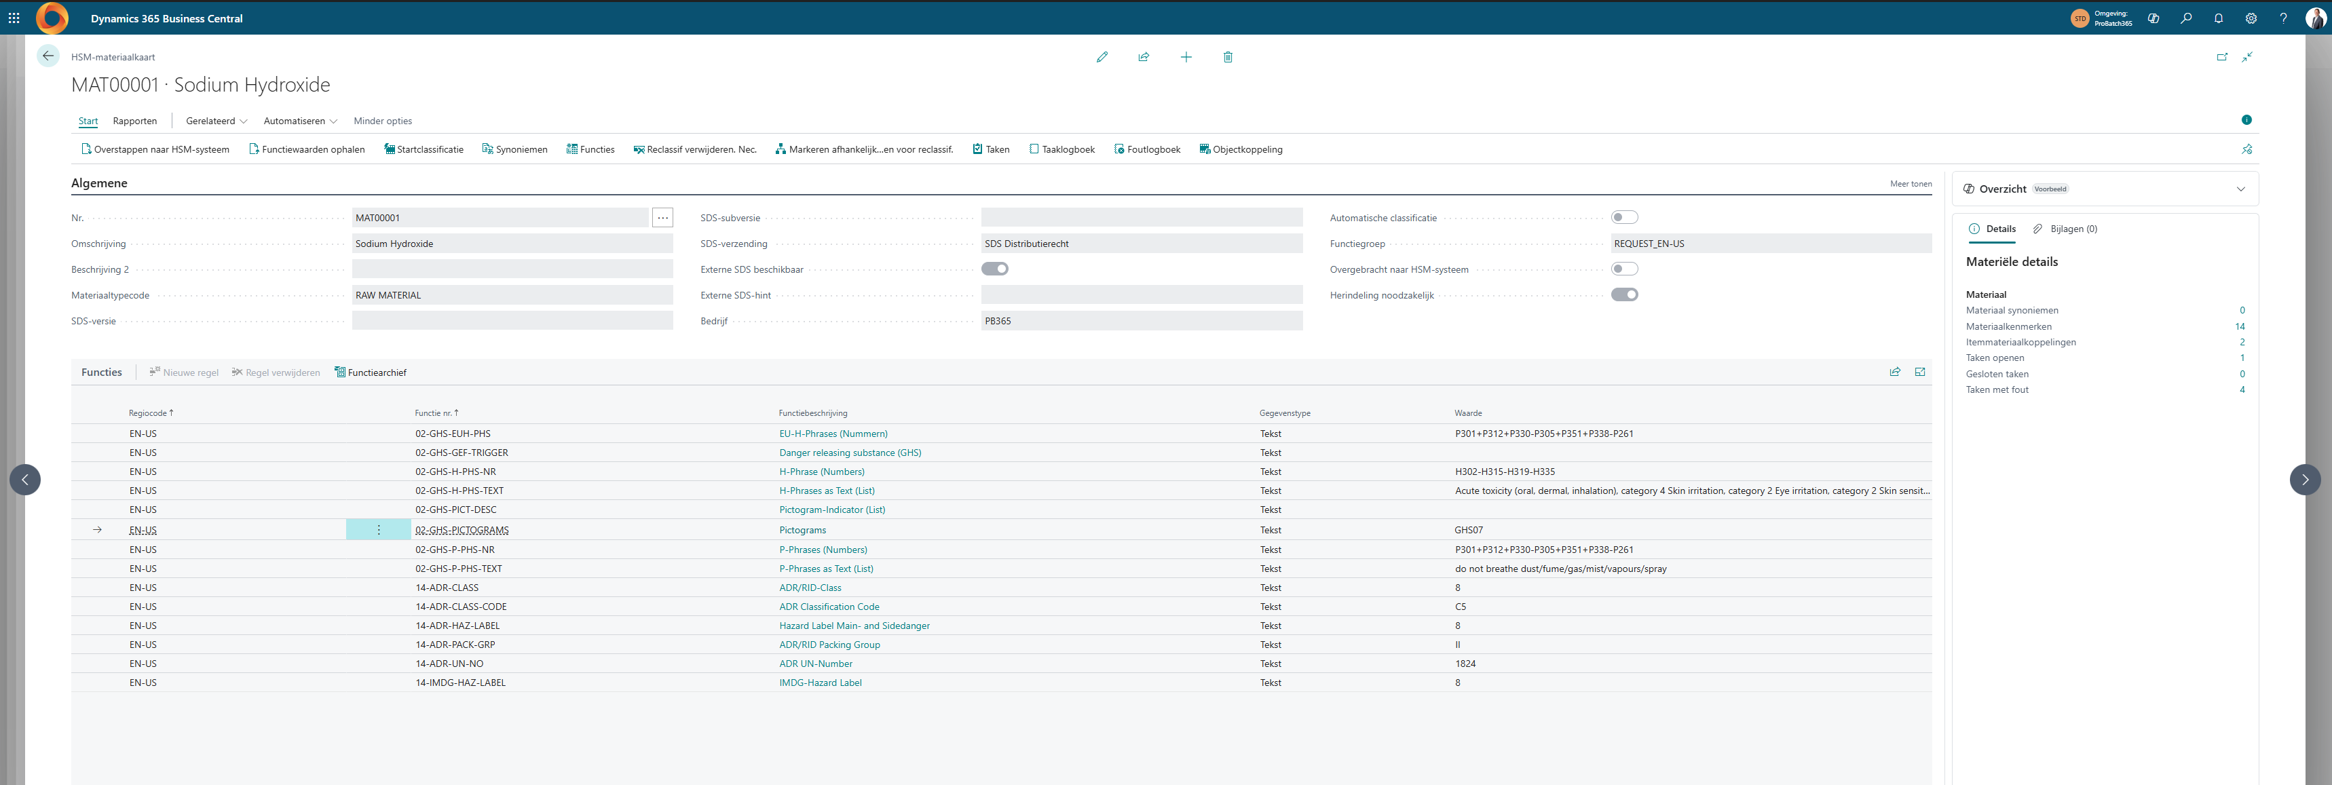Click the search magnifier in top bar
The image size is (2332, 785).
tap(2185, 18)
